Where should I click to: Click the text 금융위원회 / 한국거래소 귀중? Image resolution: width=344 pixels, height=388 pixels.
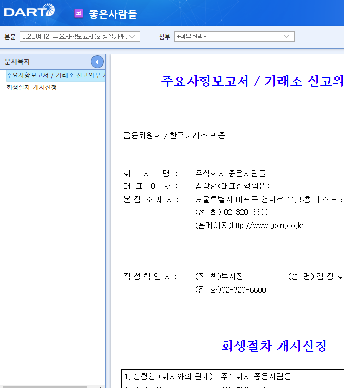tap(174, 136)
